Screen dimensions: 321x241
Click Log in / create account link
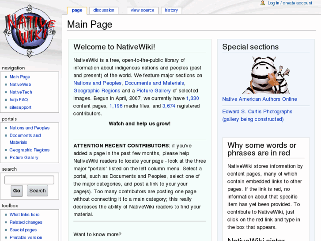point(290,3)
